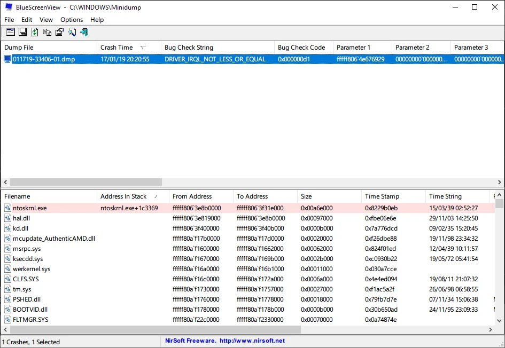Click the Exit toolbar icon
Image resolution: width=505 pixels, height=348 pixels.
[x=84, y=32]
